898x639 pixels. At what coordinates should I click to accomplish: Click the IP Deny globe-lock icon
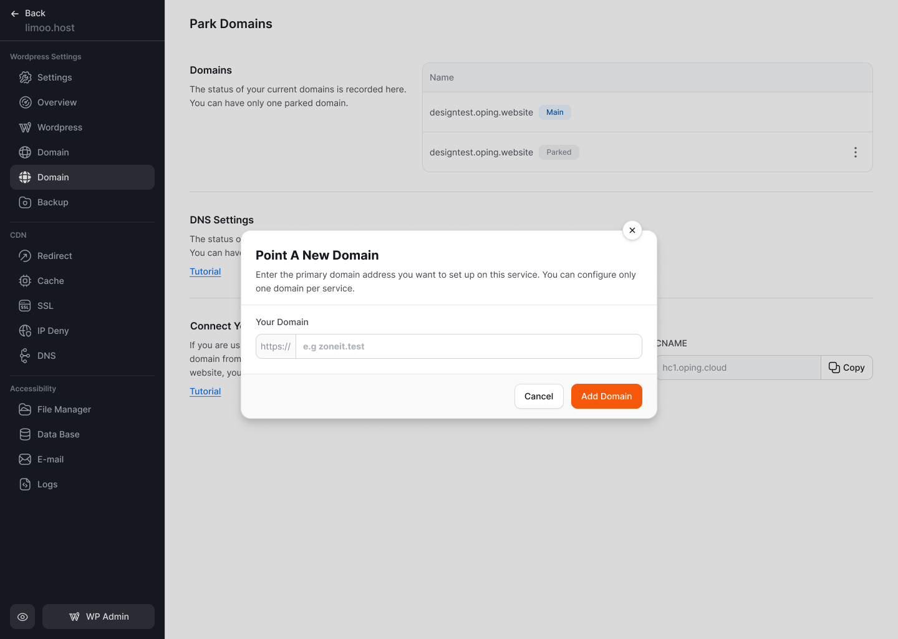click(x=25, y=331)
